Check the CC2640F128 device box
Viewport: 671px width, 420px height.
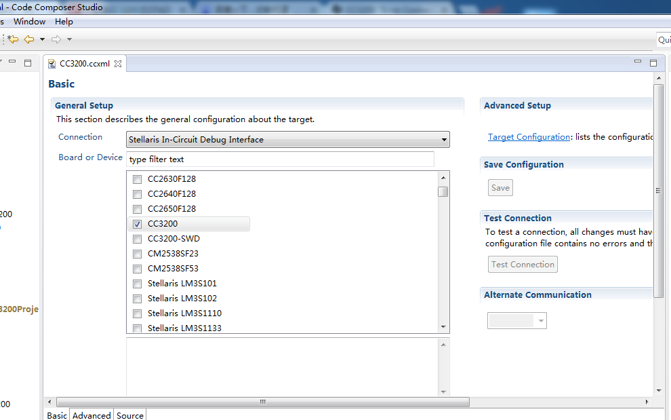click(137, 194)
